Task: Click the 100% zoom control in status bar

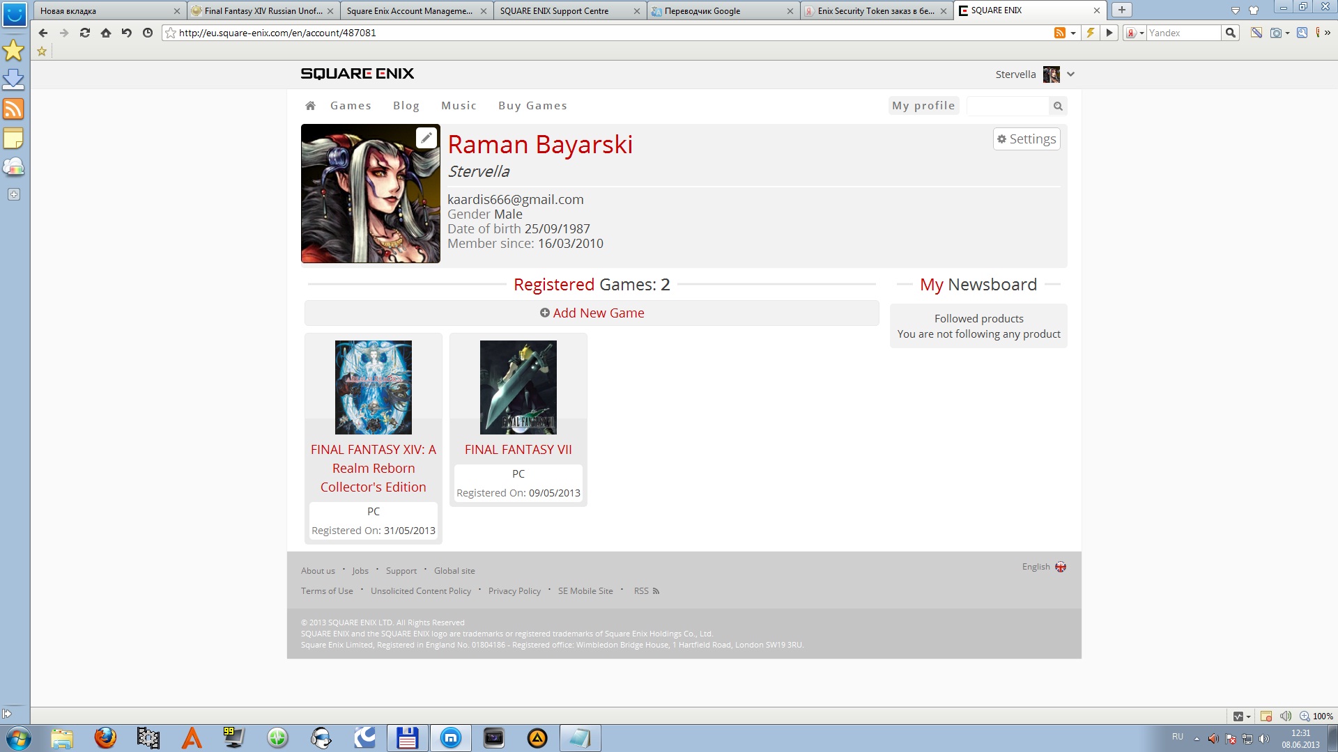Action: click(1316, 716)
